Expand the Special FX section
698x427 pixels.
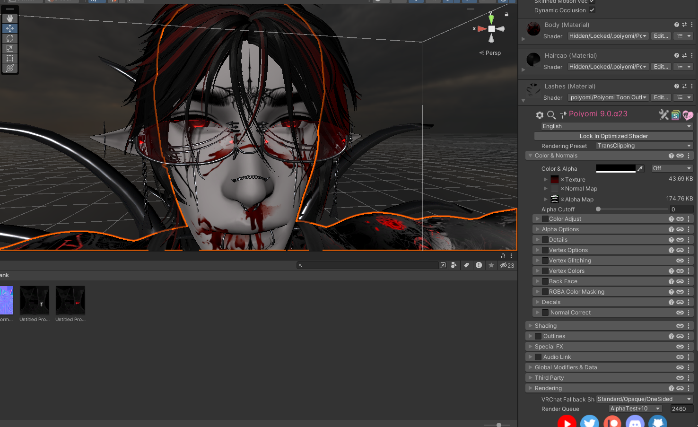[530, 347]
